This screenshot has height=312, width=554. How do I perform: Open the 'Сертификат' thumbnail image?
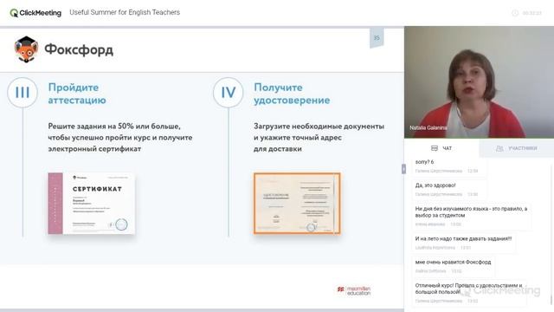pos(92,204)
